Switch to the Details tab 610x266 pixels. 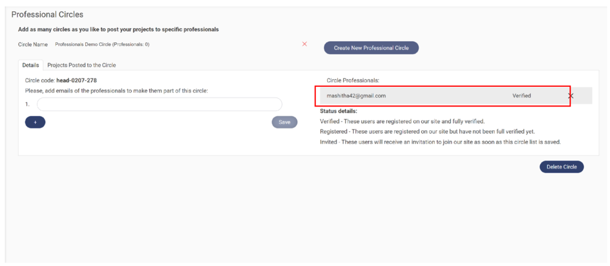30,65
